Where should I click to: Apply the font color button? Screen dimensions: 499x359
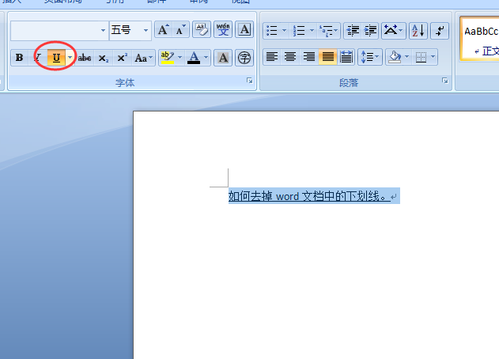click(x=194, y=58)
